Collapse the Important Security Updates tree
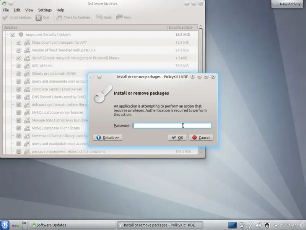The width and height of the screenshot is (306, 230). click(x=6, y=34)
